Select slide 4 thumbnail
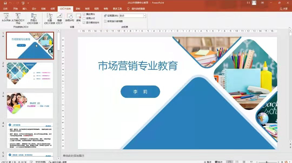 30,135
